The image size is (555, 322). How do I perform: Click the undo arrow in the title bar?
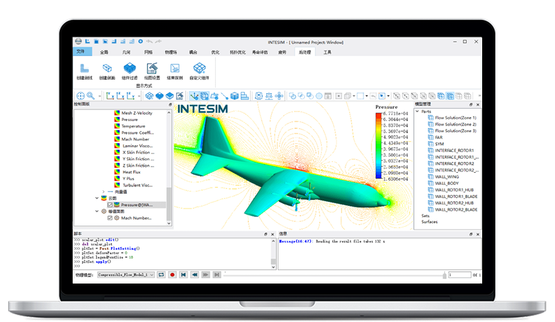(149, 41)
